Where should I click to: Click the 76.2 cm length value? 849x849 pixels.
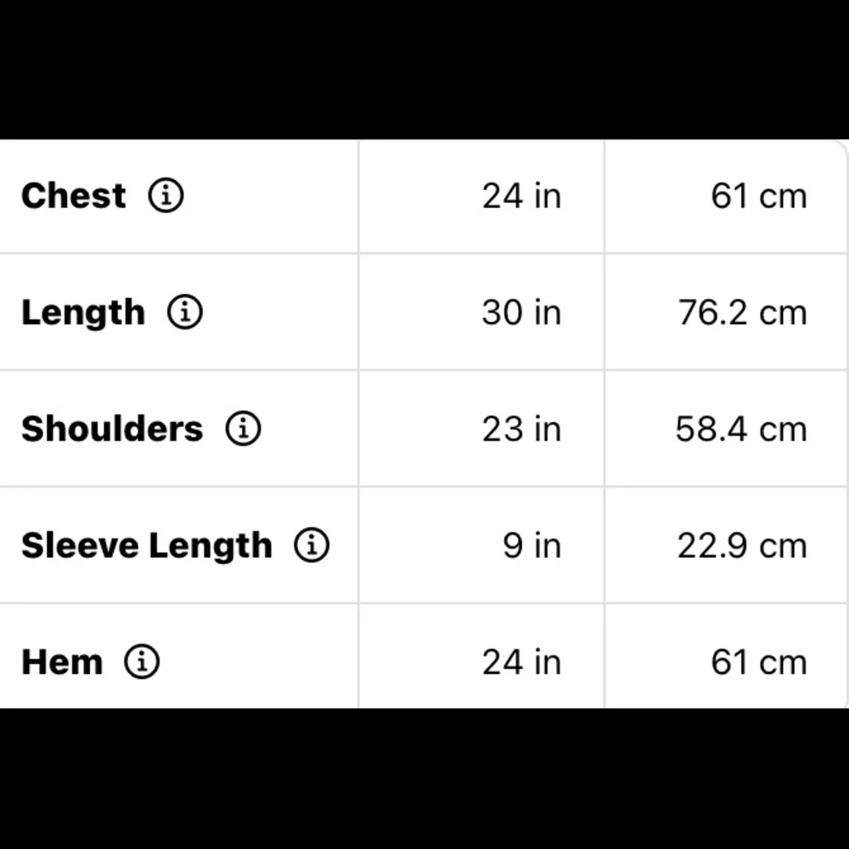click(742, 312)
